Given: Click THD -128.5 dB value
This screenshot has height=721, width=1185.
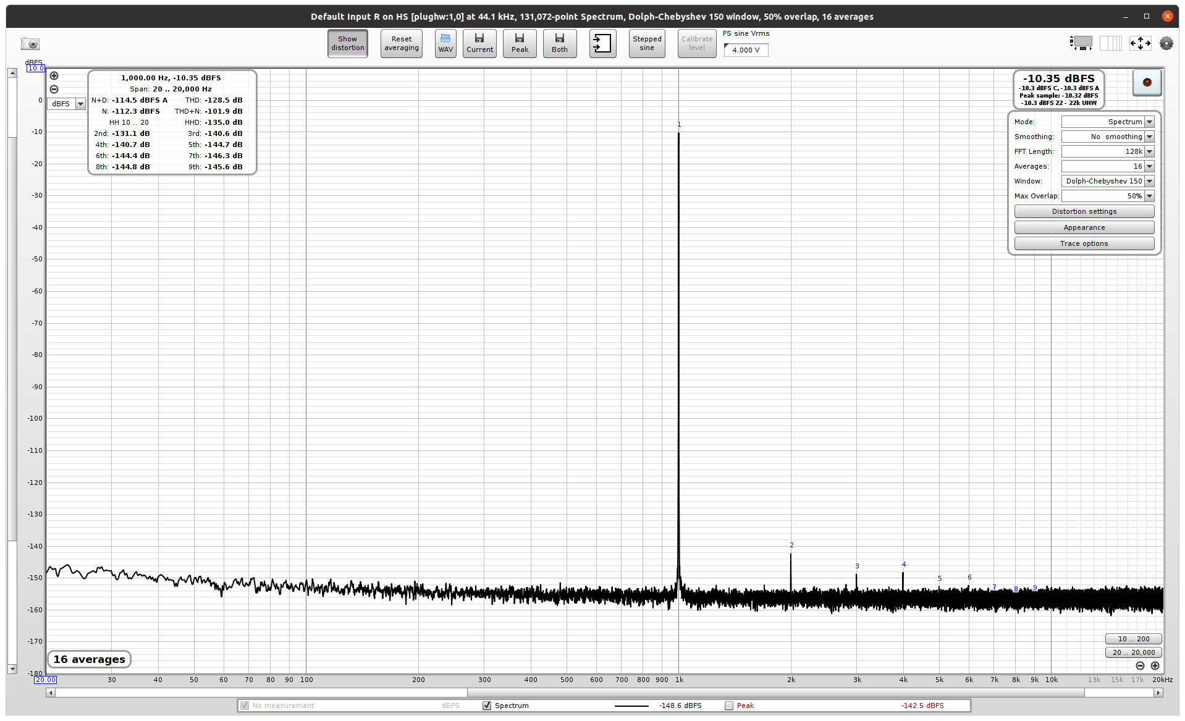Looking at the screenshot, I should [224, 100].
